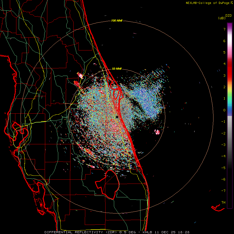This screenshot has width=234, height=234.
Task: Click the 1 dB tick on color scale
Action: point(224,99)
